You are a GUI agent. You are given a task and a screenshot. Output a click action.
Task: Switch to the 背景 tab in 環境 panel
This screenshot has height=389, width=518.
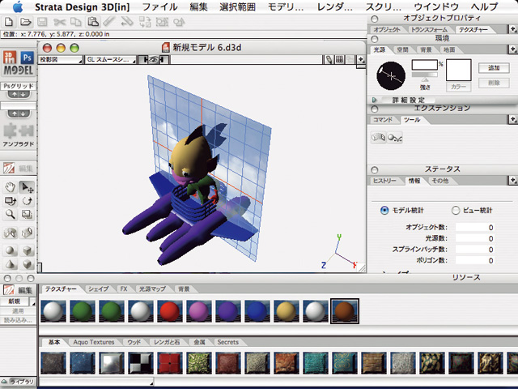click(426, 50)
